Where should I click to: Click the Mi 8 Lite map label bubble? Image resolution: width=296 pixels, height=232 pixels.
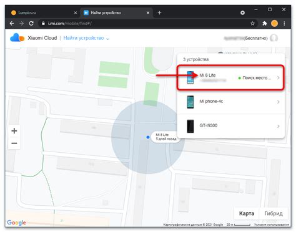165,137
